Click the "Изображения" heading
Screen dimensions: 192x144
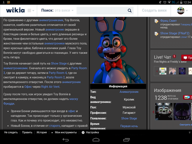167,90
